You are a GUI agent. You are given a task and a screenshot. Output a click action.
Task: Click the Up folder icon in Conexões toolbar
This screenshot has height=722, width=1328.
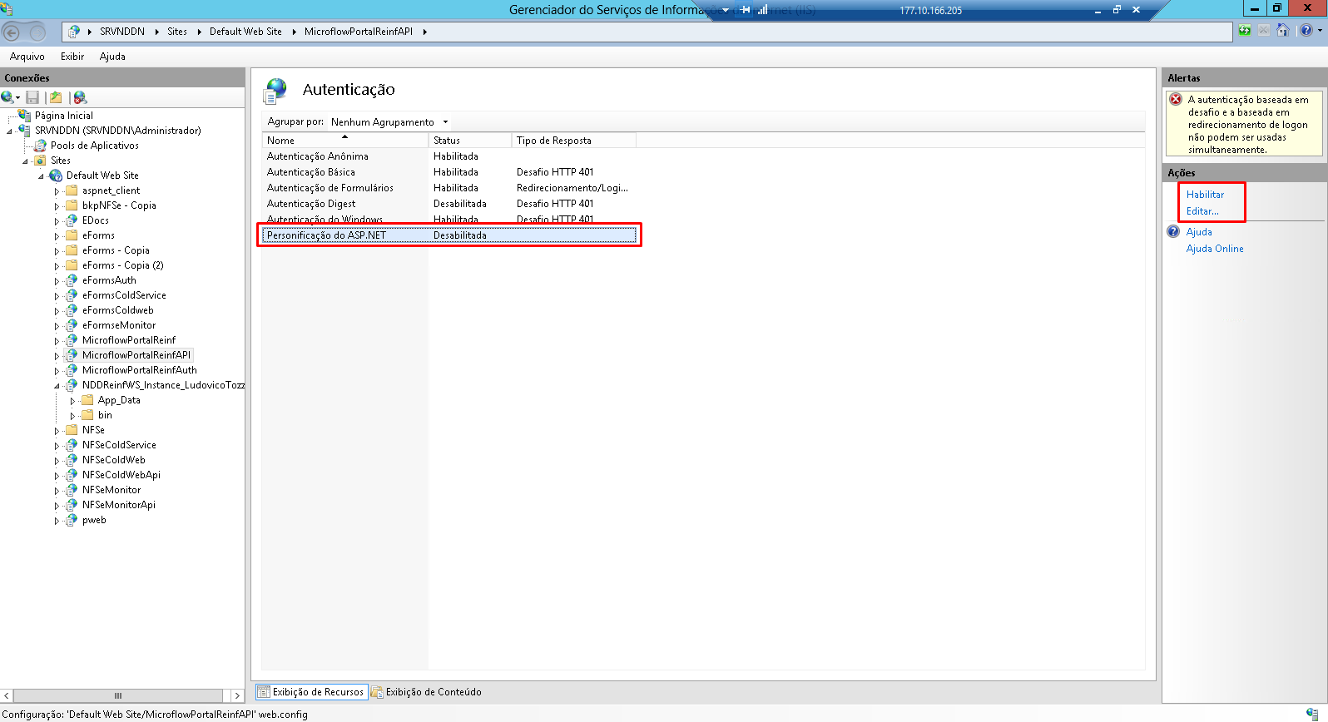tap(56, 97)
